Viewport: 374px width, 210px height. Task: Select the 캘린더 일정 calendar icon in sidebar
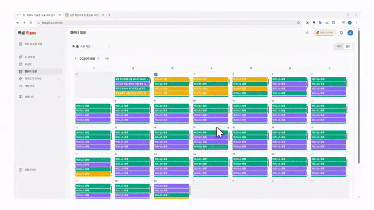pyautogui.click(x=20, y=71)
